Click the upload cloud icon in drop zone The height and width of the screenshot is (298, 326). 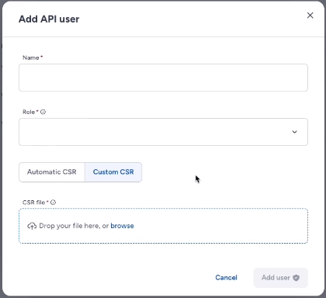32,226
